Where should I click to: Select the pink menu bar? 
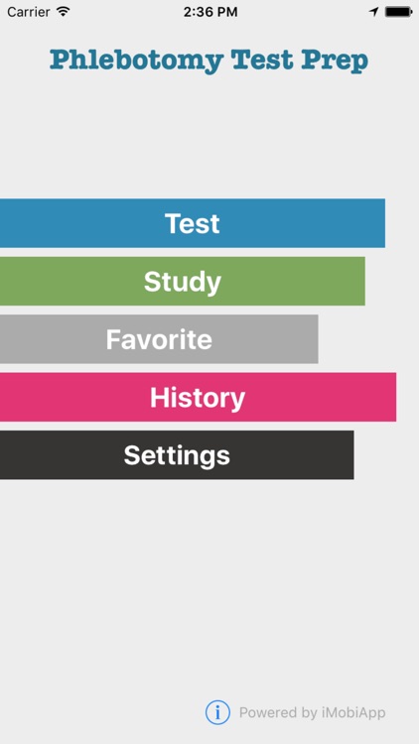click(x=198, y=397)
